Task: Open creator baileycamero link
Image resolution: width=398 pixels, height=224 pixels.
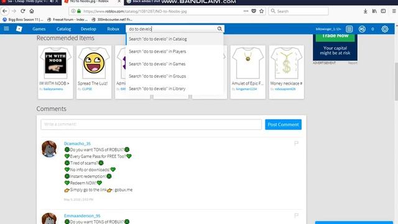Action: point(53,89)
